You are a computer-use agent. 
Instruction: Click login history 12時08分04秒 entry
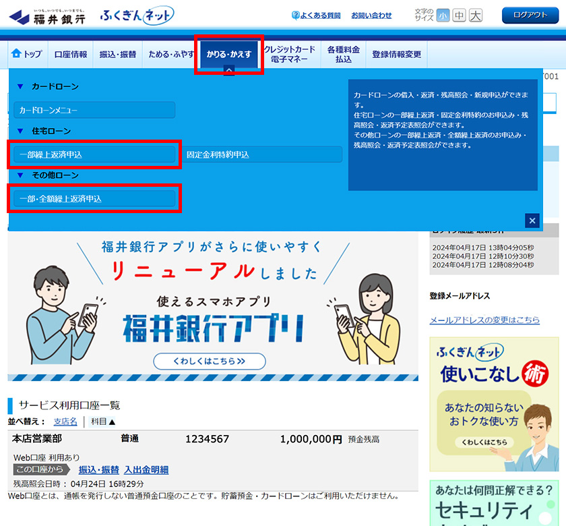click(x=483, y=265)
